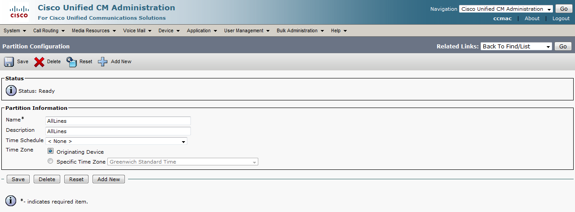Click the info icon beside Status: Ready

pyautogui.click(x=11, y=91)
